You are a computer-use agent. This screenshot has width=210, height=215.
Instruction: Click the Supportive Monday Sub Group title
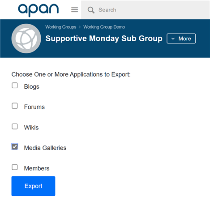coord(104,39)
